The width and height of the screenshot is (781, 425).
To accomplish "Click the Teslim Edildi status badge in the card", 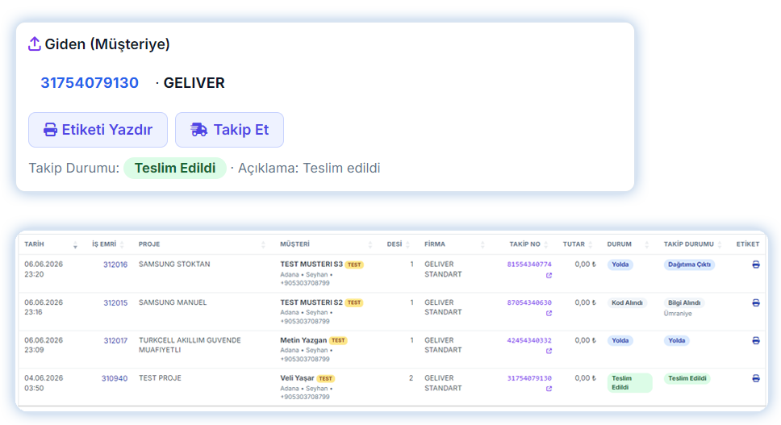I will tap(175, 169).
